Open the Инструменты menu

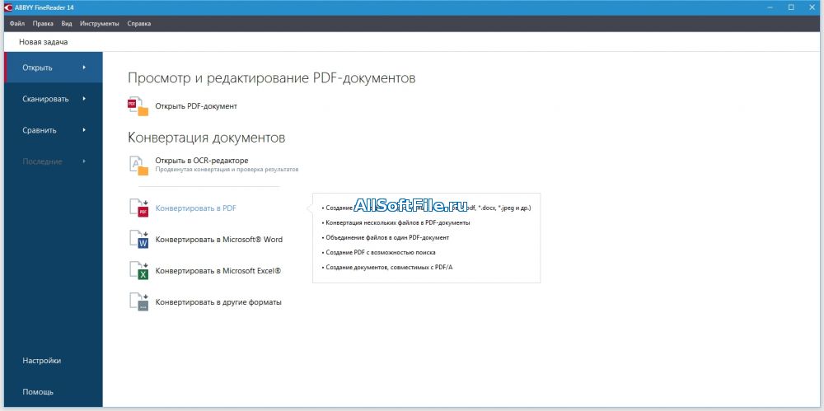(x=100, y=24)
